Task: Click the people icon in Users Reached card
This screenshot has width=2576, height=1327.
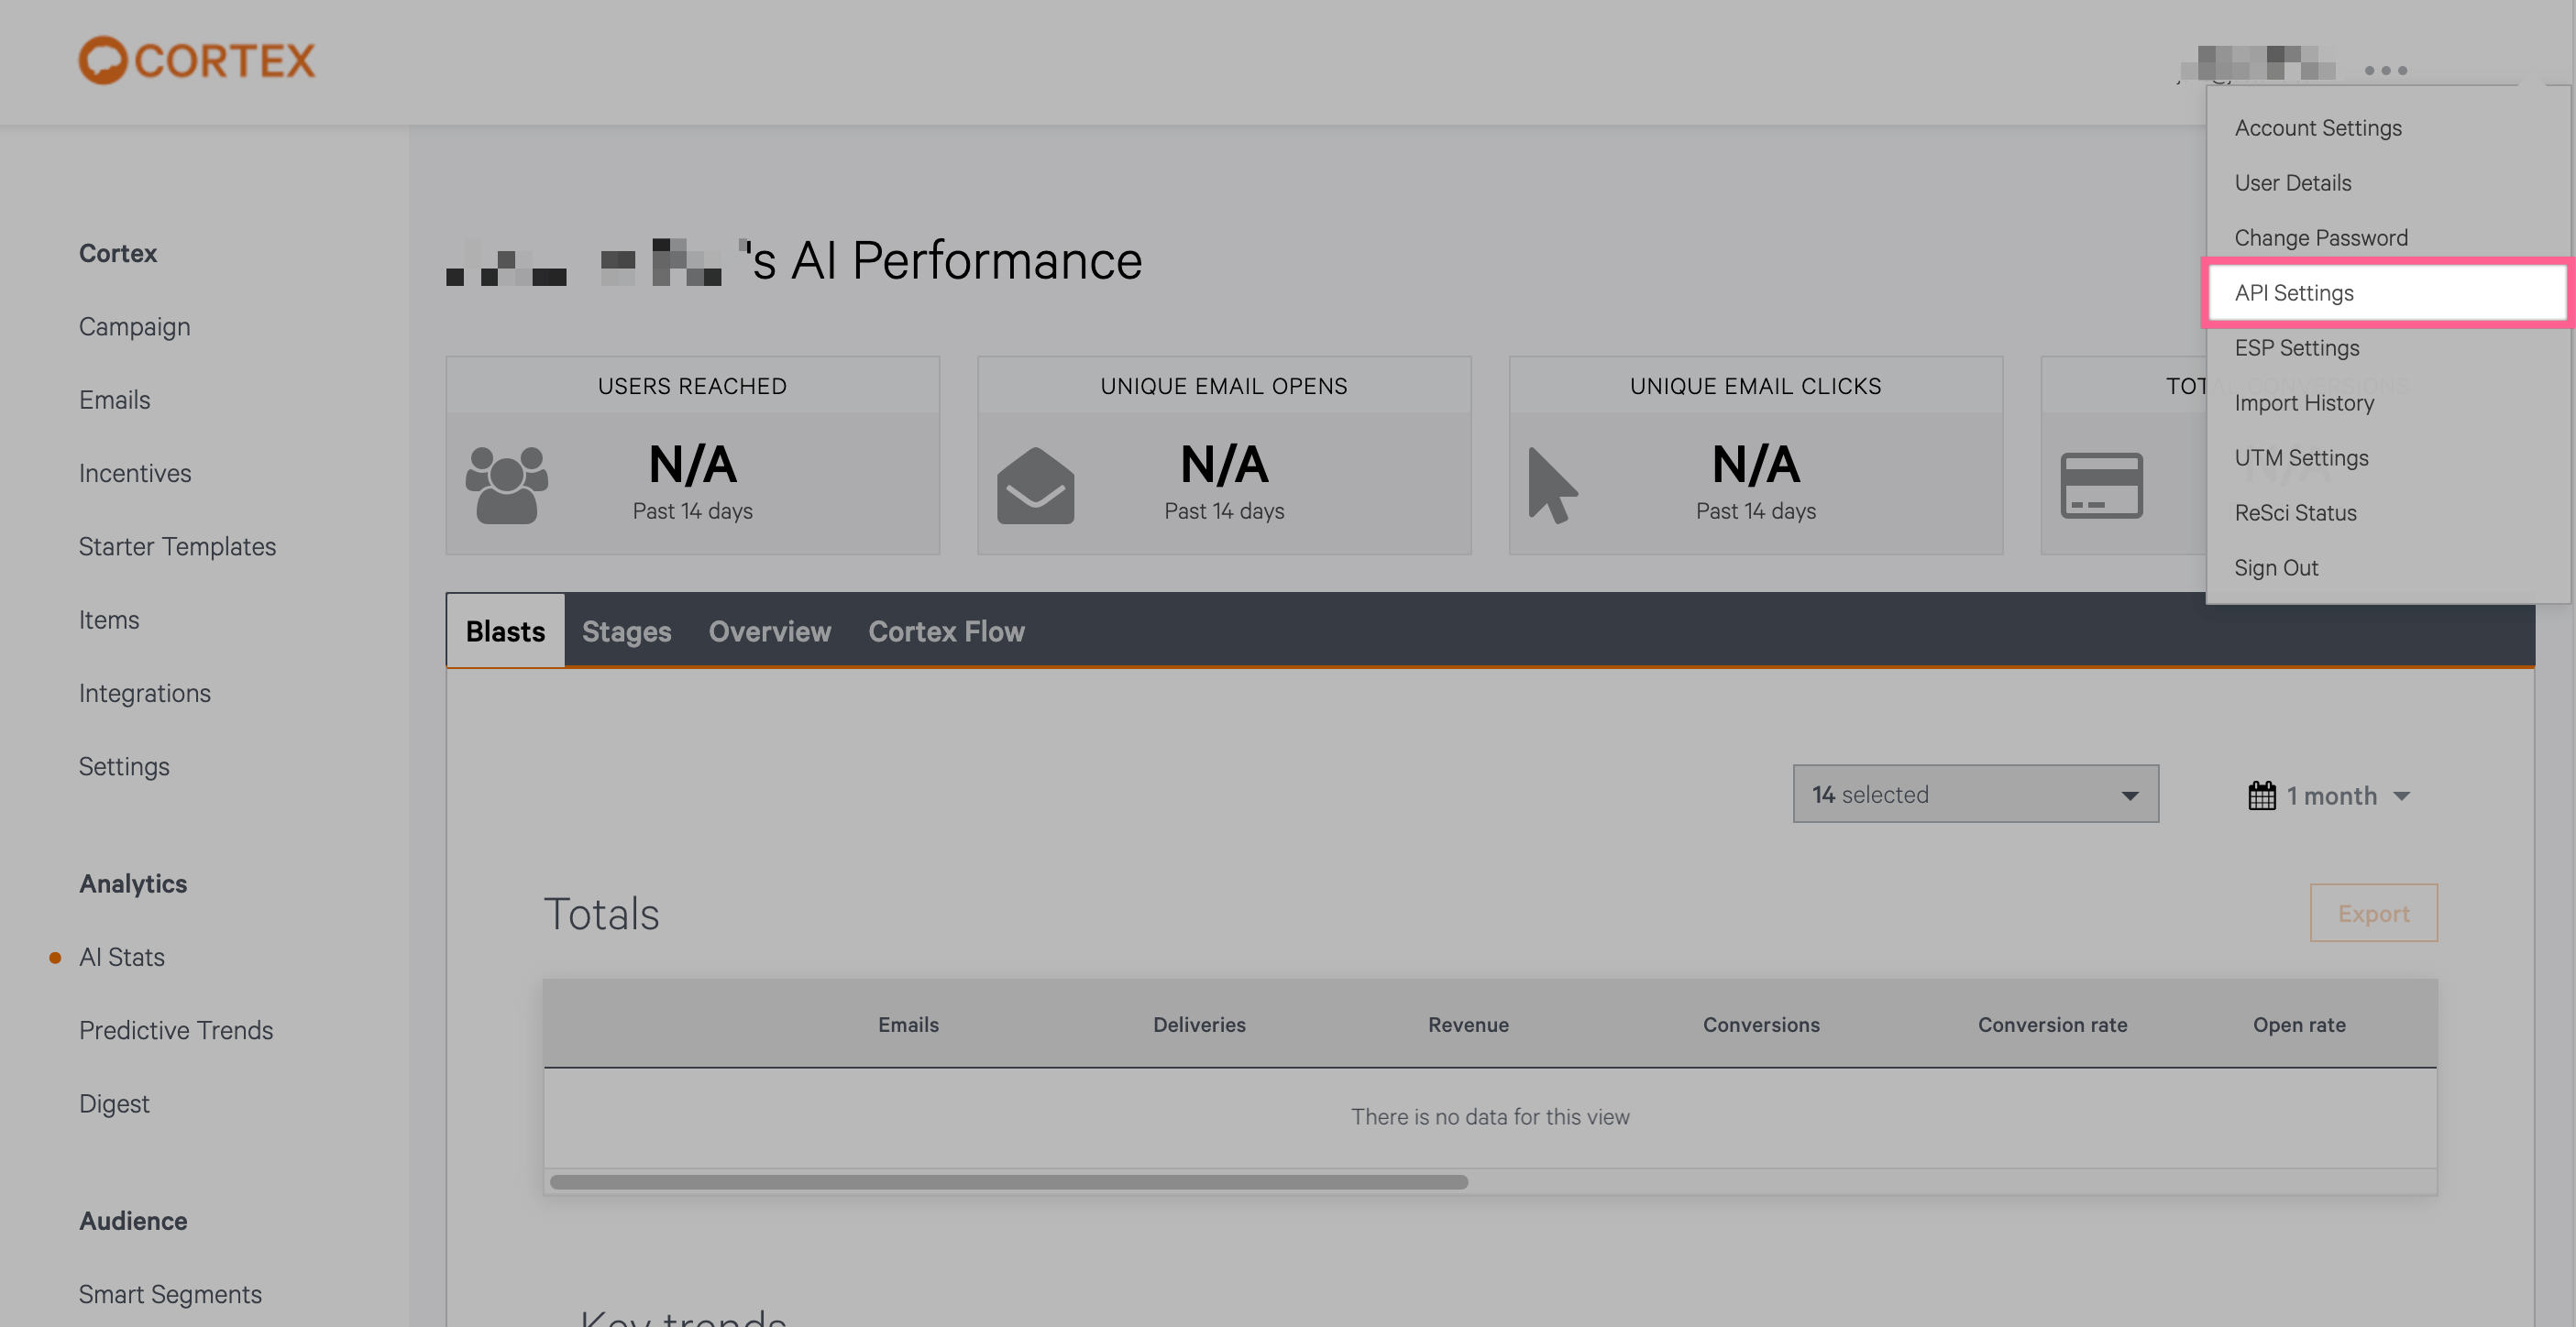Action: [508, 486]
